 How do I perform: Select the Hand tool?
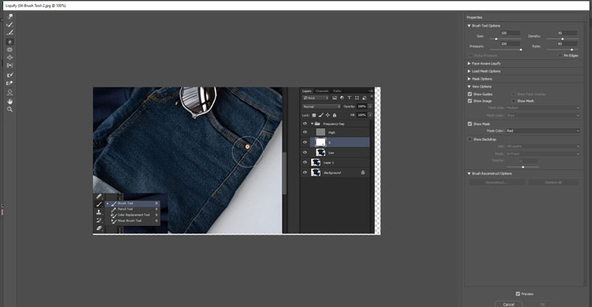coord(9,102)
